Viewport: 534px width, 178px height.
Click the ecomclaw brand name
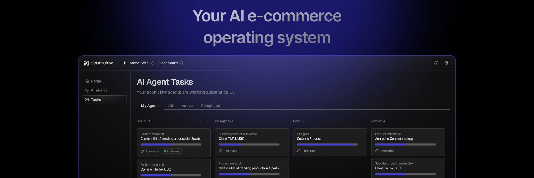102,63
